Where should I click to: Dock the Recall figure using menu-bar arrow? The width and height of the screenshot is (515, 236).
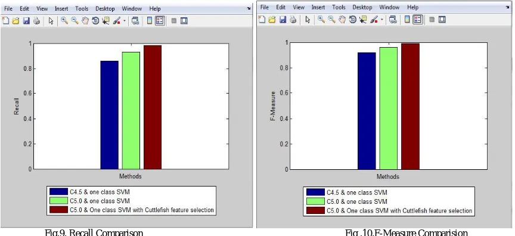[249, 9]
